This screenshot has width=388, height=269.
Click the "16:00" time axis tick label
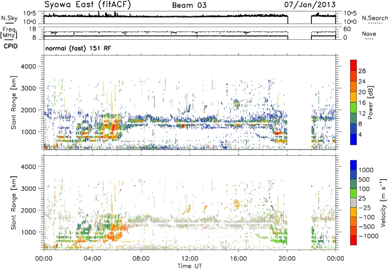(238, 259)
